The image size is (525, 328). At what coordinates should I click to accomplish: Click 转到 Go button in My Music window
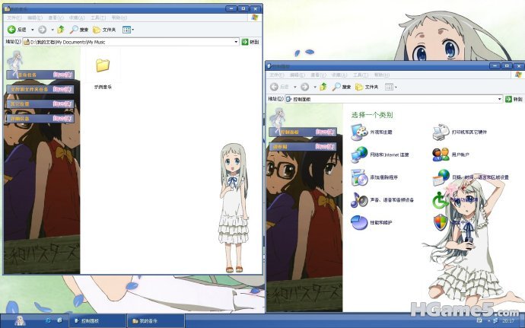pos(250,42)
